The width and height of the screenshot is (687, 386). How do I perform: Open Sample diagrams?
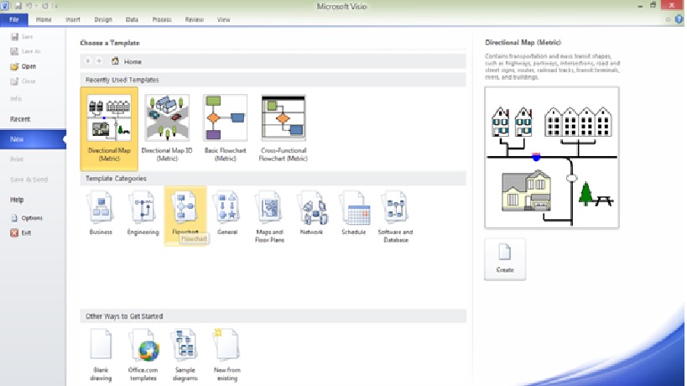coord(185,355)
